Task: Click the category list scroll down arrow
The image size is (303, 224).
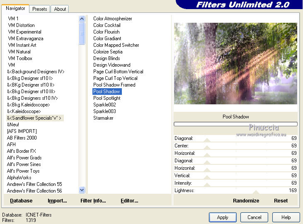Action: 82,190
